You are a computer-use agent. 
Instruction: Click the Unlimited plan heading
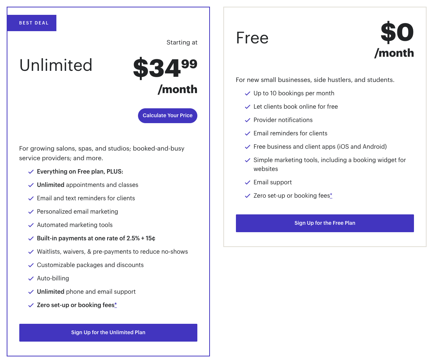tap(56, 65)
